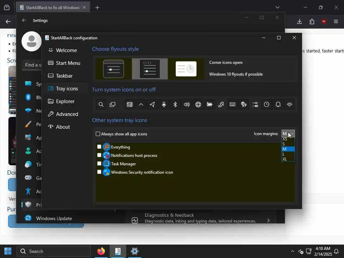Open the Explorer section
Viewport: 344px width, 258px height.
coord(66,101)
